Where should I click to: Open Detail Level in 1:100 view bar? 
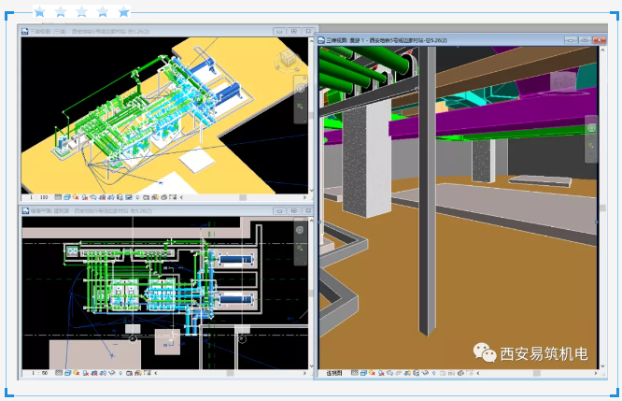tap(58, 197)
